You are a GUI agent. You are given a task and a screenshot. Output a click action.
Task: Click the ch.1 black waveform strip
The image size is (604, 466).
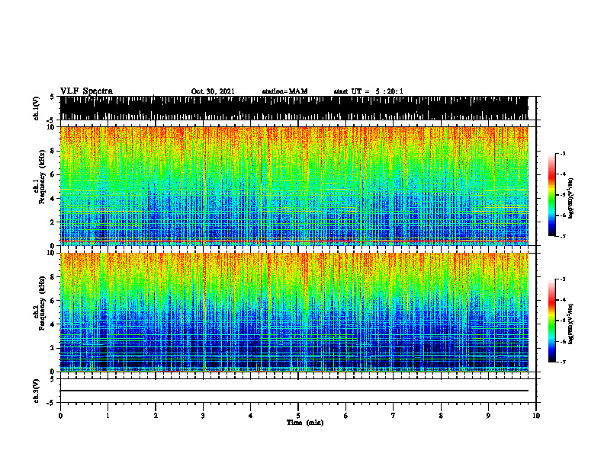294,108
